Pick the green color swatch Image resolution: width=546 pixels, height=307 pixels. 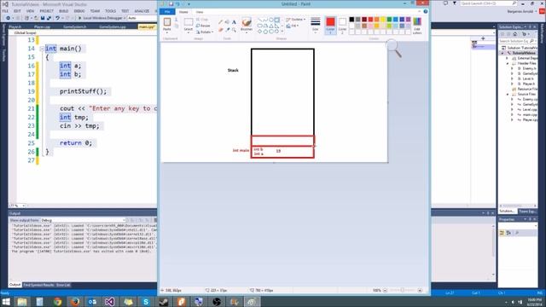(x=389, y=20)
